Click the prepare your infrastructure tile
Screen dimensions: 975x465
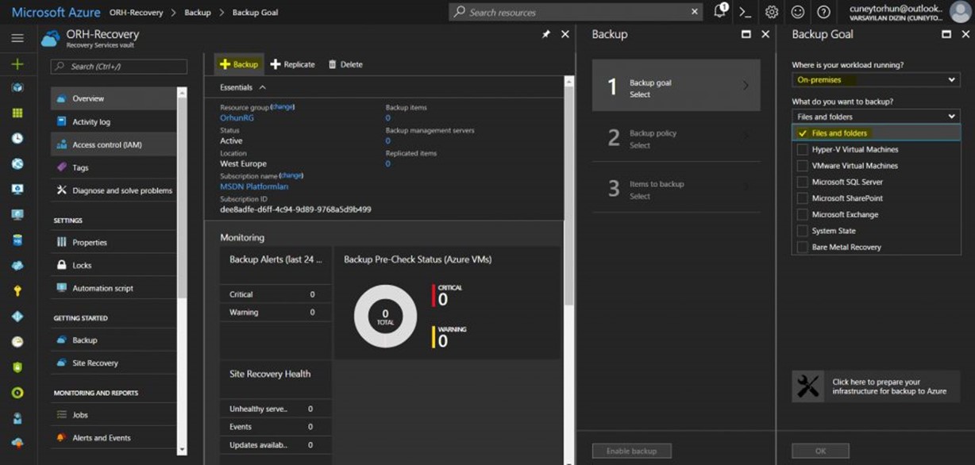coord(876,386)
